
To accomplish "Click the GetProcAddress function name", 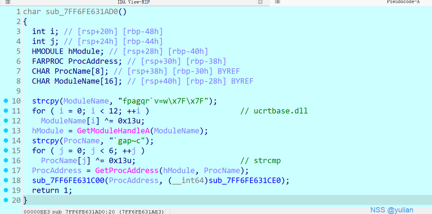I will 127,171.
